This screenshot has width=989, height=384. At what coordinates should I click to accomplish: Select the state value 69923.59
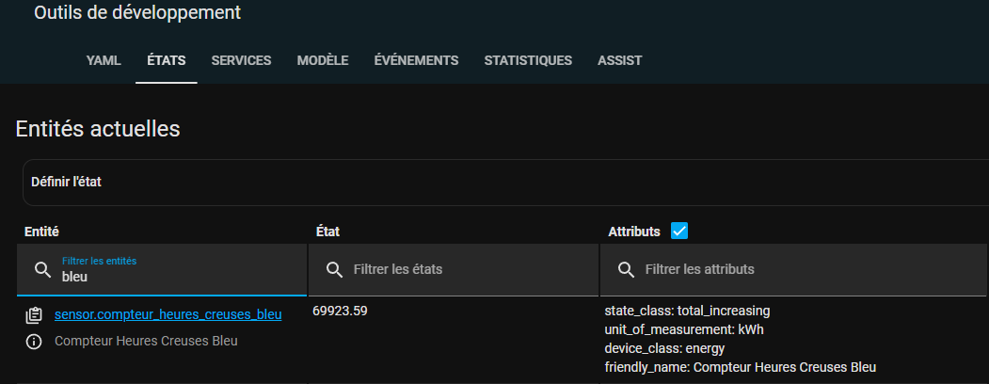[340, 311]
